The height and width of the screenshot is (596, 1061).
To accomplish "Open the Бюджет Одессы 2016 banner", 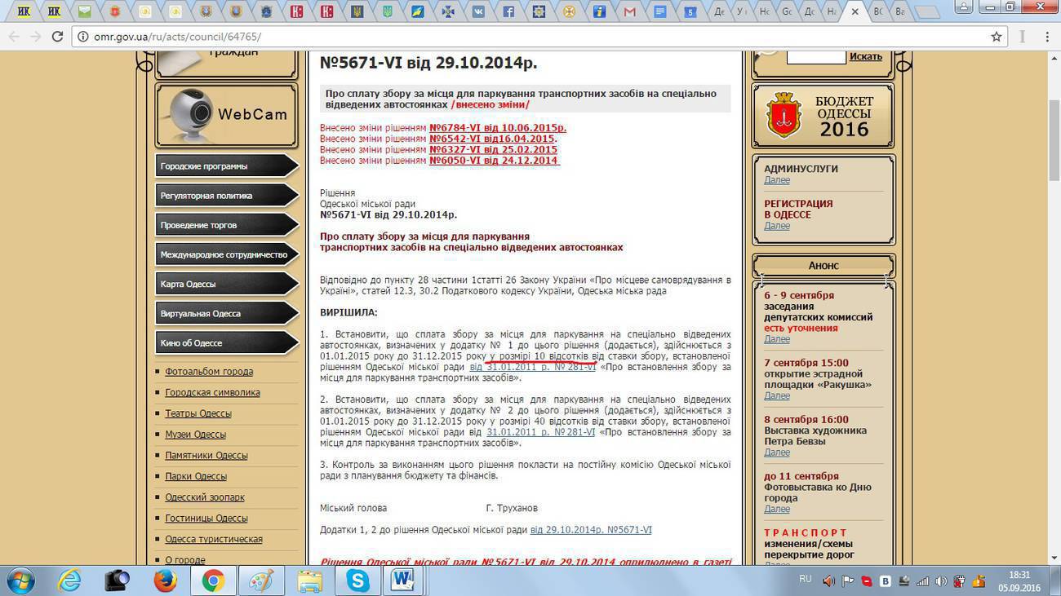I will (823, 115).
